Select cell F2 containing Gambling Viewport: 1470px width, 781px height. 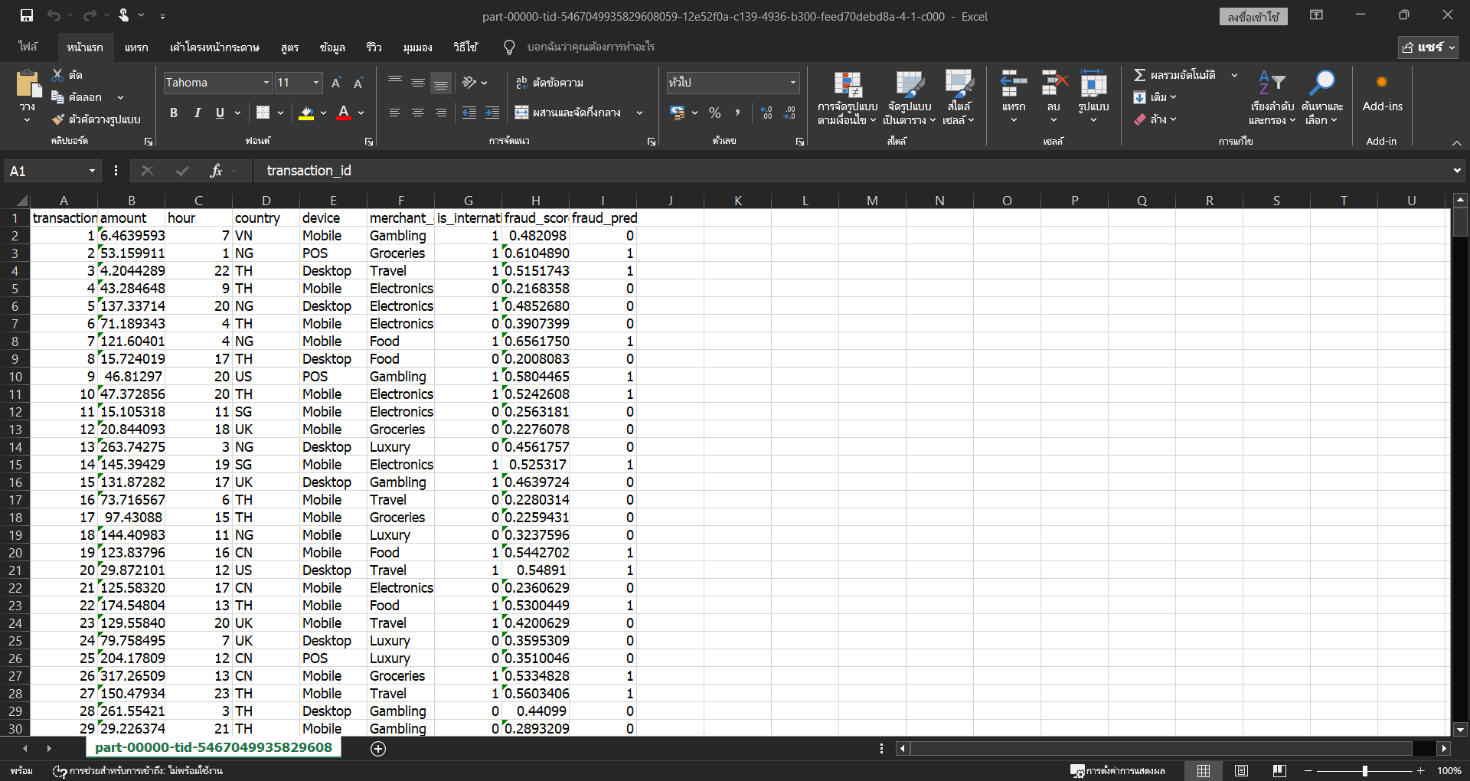[400, 236]
